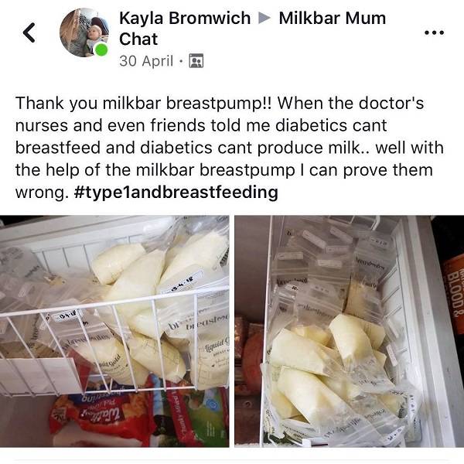The image size is (464, 464).
Task: Tap the post text starting 'Thank you milkbar'
Action: click(x=230, y=148)
